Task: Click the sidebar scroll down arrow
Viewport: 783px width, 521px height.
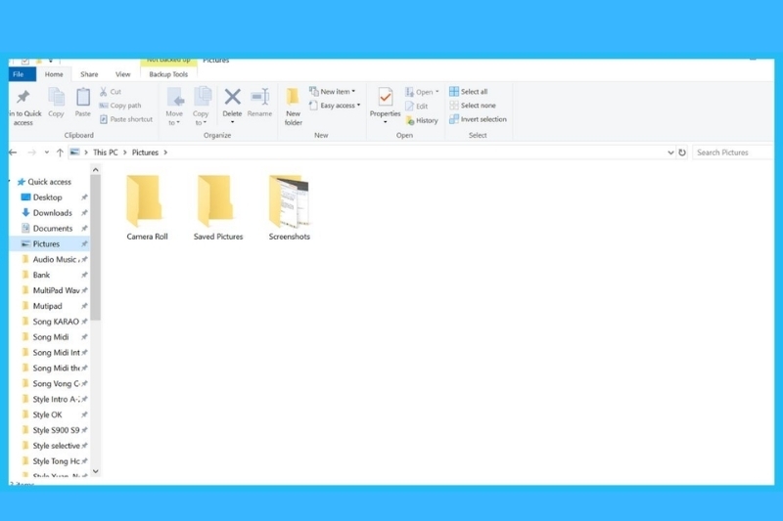Action: coord(95,471)
